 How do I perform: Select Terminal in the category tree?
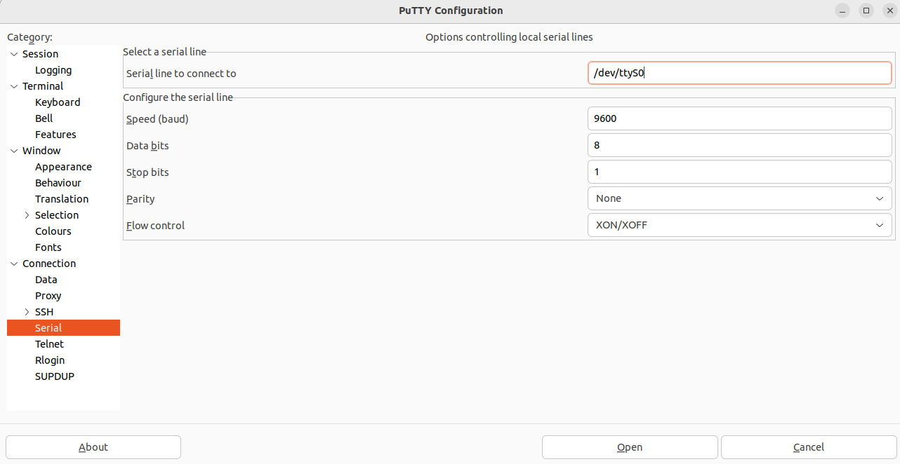tap(43, 86)
